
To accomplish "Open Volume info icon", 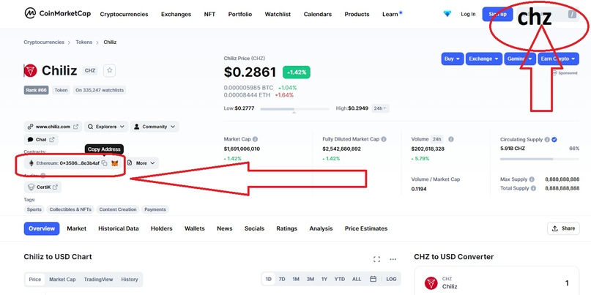I will [451, 139].
